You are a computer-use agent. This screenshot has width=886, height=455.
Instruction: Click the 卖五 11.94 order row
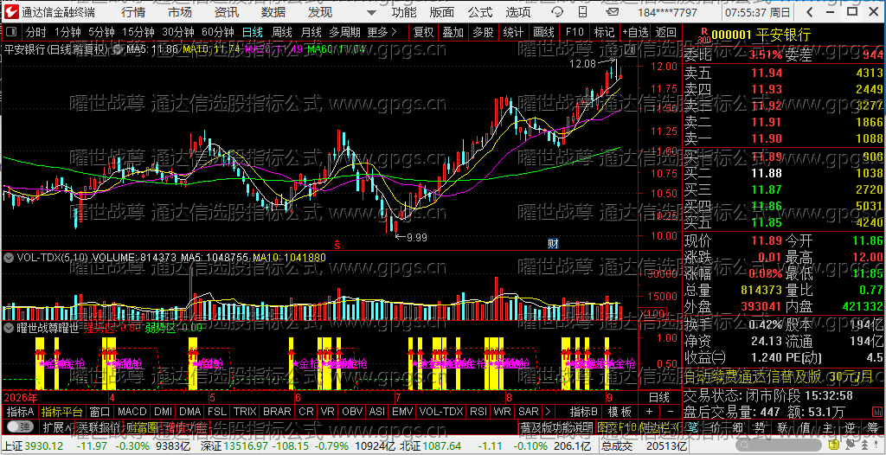coord(783,73)
